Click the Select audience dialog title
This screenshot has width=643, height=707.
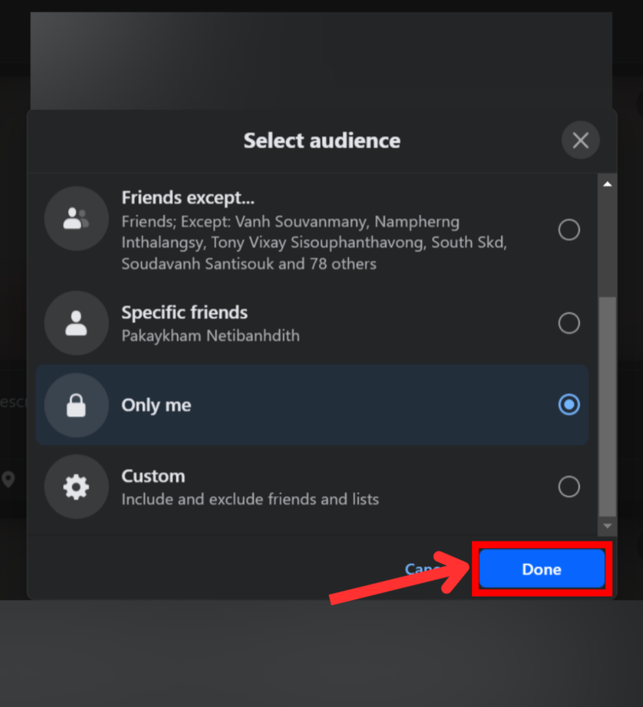[321, 140]
